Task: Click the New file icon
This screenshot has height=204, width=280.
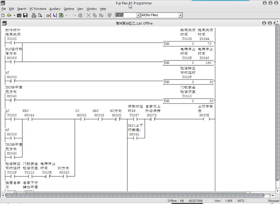Action: tap(3, 15)
